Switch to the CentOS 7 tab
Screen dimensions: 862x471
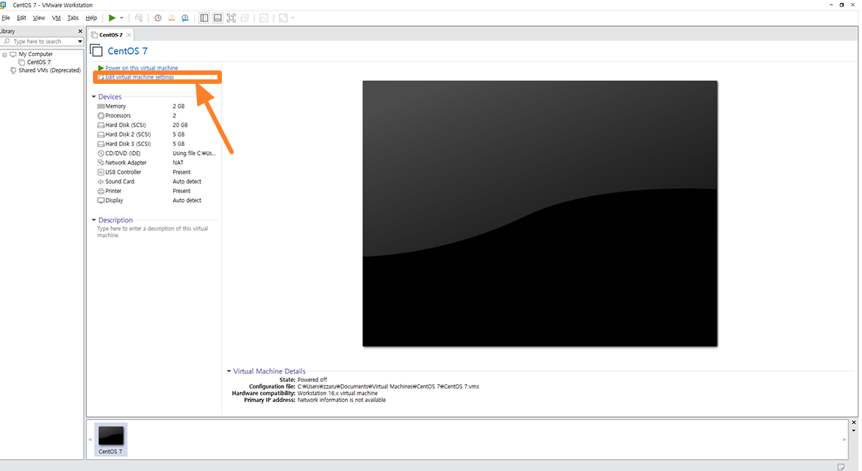110,34
